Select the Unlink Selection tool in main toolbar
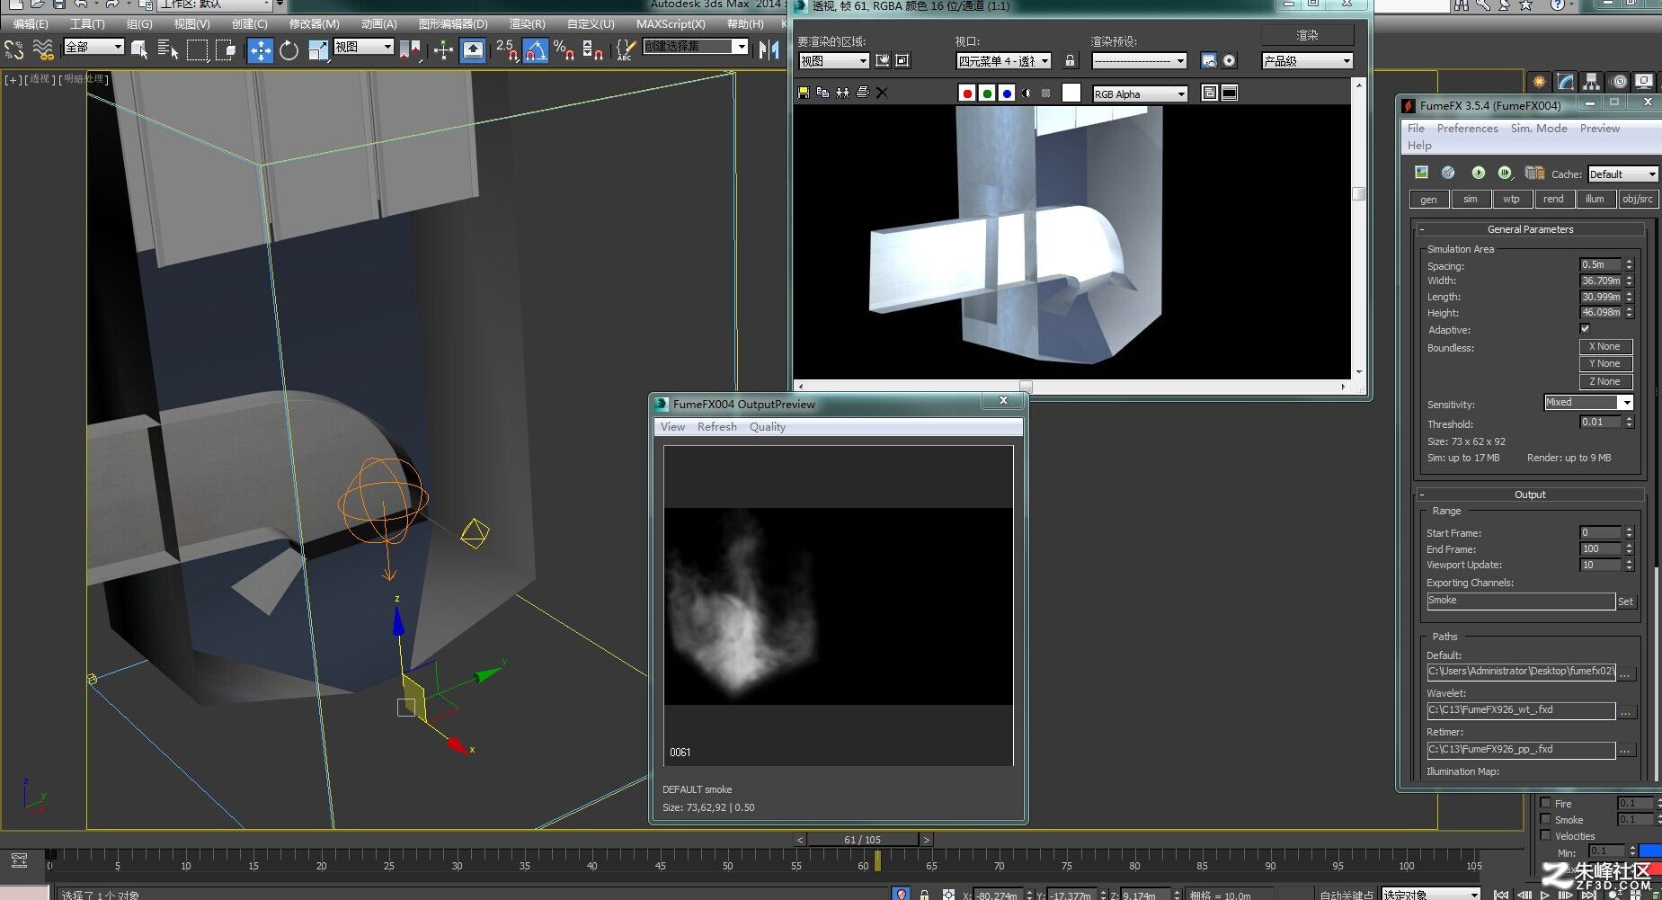 (14, 49)
